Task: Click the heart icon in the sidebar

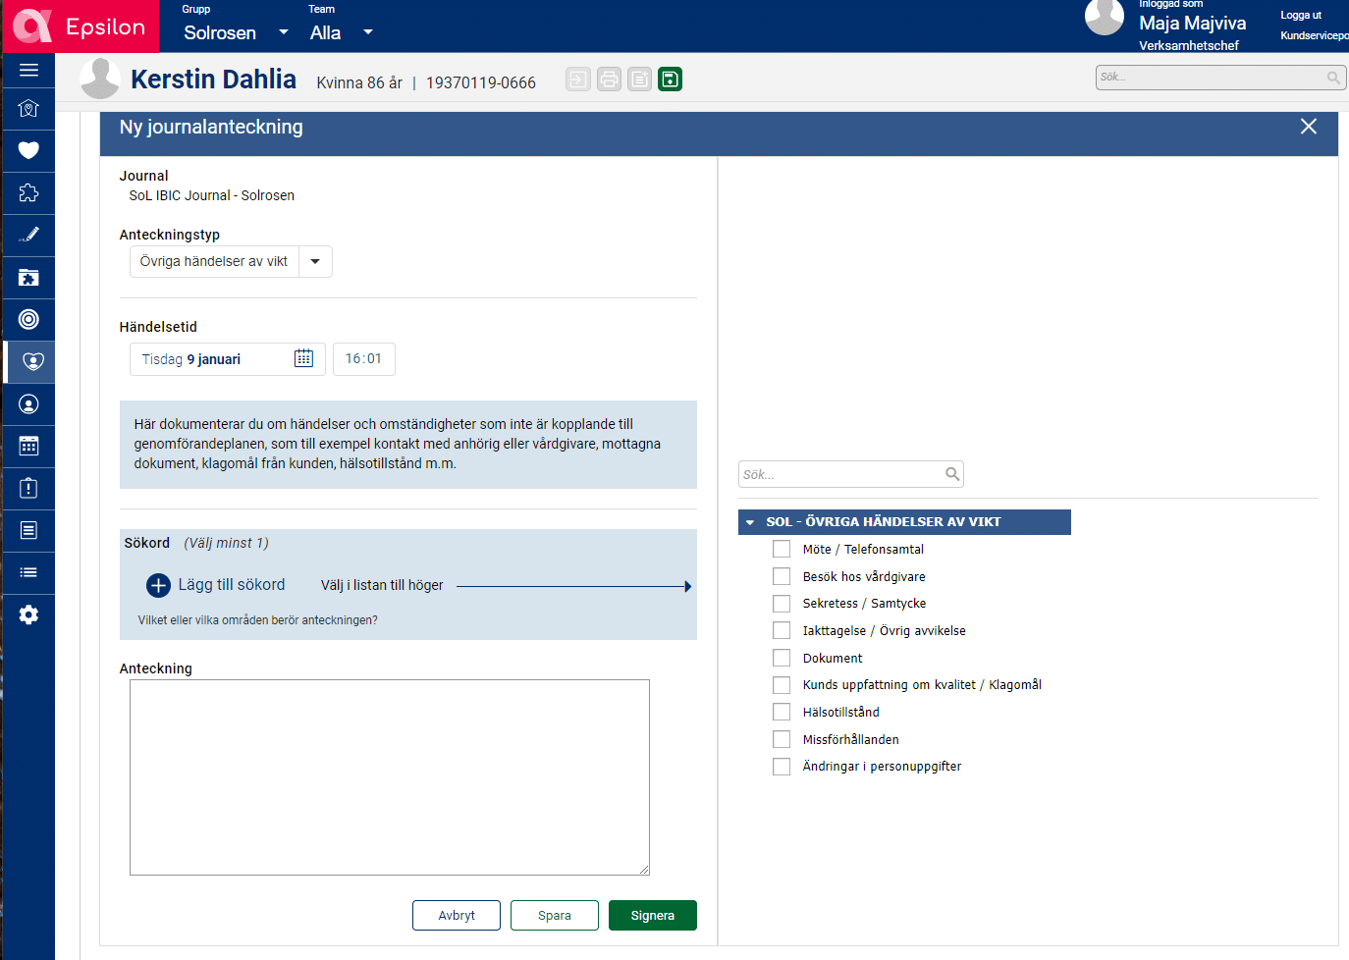Action: (x=28, y=150)
